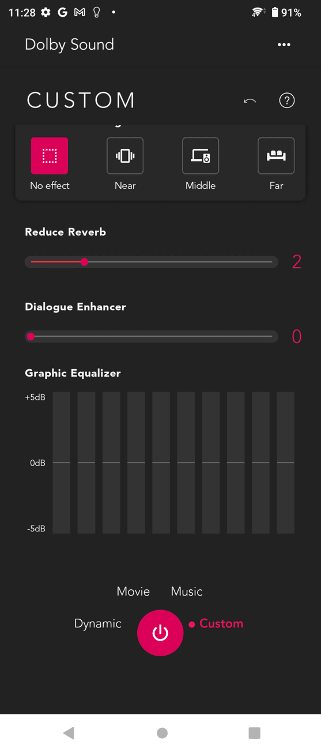Tap the undo reset arrow icon
The image size is (321, 751).
pos(250,101)
